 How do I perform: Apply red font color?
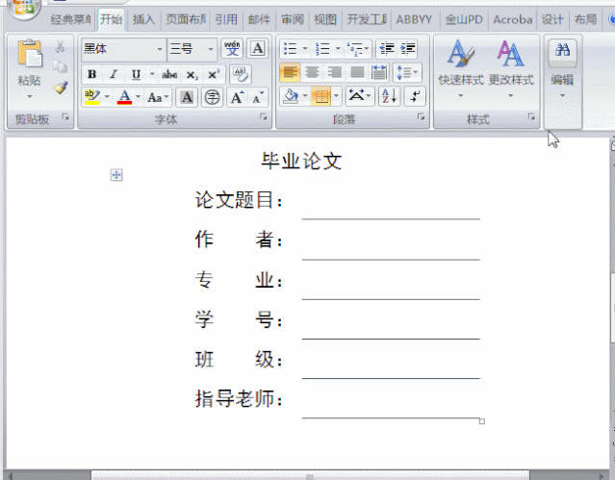coord(124,97)
